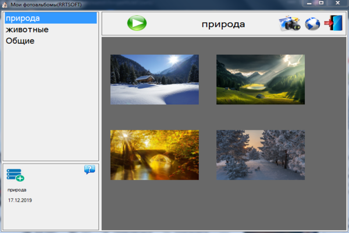Click the album date 17.12.2019

(20, 200)
